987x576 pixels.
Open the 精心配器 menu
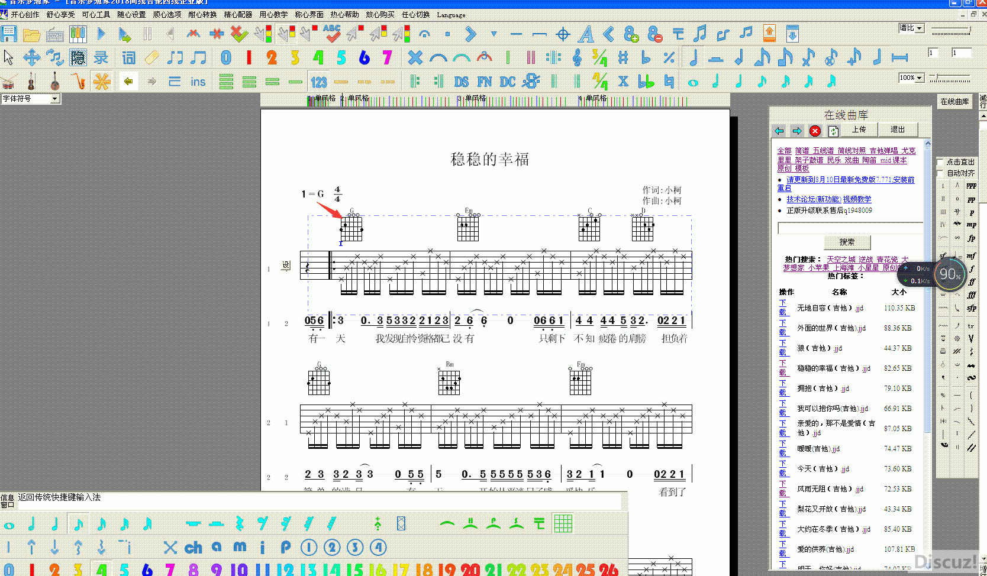(x=238, y=15)
